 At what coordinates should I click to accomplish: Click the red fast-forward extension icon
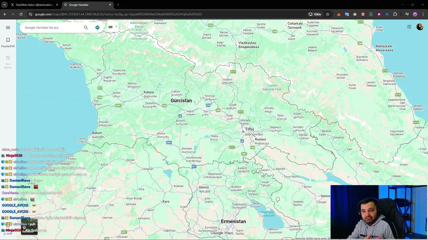[363, 14]
